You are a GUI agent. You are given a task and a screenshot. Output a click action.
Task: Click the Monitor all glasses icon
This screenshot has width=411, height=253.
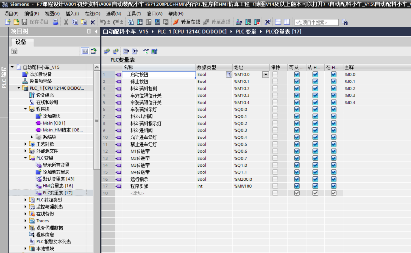[x=146, y=51]
